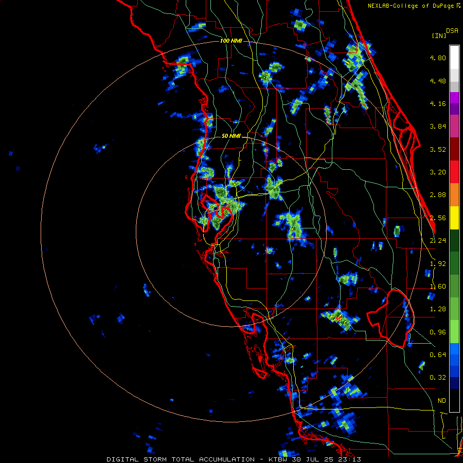Pick the navy blue legend swatch above ND
463x463 pixels.
tap(454, 383)
